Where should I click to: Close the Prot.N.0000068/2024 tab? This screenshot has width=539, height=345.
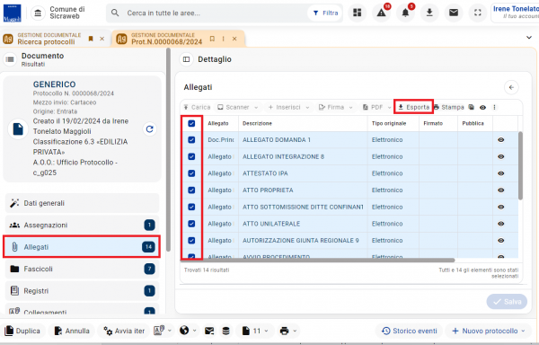[x=234, y=39]
